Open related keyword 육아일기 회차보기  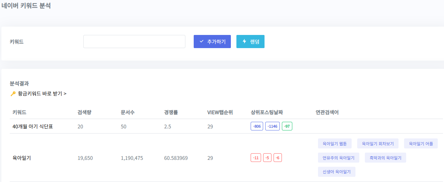coord(378,144)
